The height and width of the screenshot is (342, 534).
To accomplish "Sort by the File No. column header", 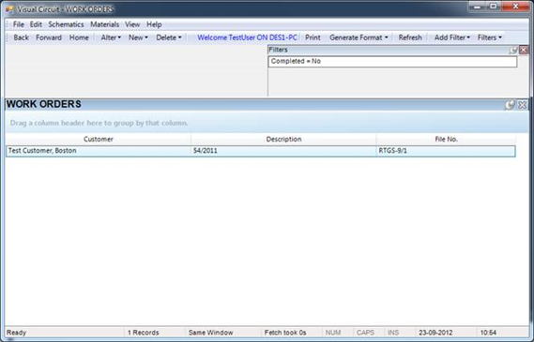I will 446,139.
